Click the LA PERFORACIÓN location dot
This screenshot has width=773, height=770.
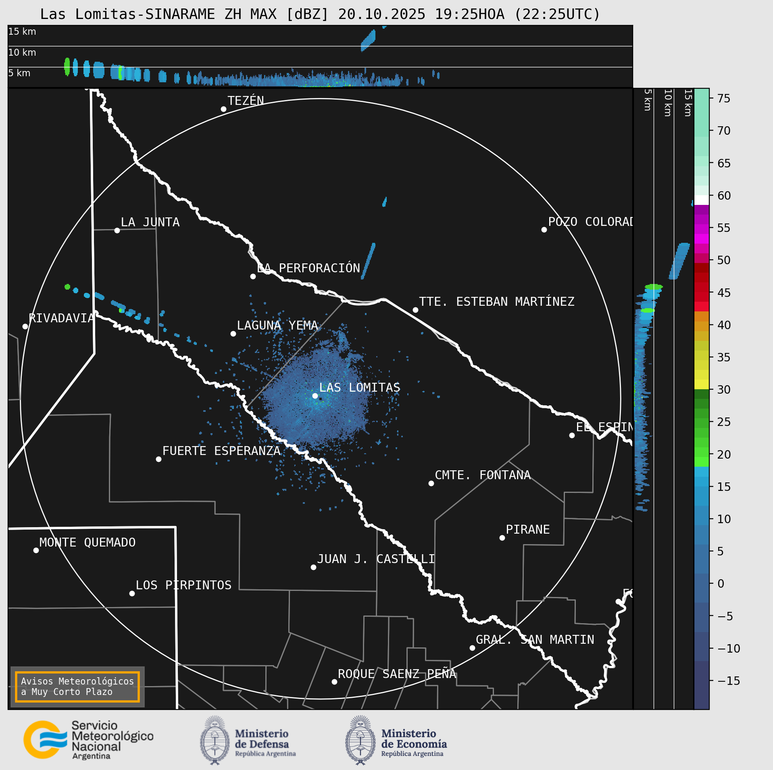coord(253,276)
